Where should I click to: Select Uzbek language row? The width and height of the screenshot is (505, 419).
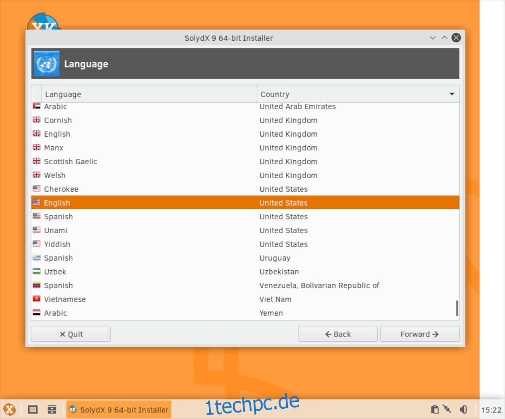245,271
